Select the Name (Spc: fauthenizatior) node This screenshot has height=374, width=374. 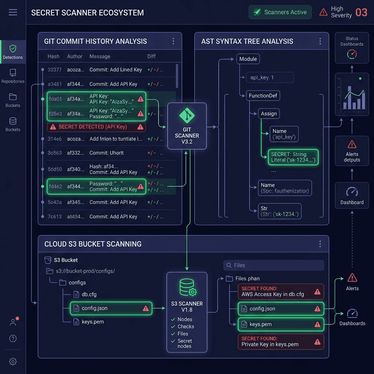click(x=285, y=188)
